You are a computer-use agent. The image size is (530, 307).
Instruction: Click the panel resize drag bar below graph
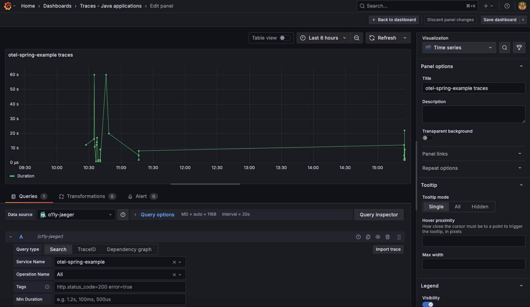coord(205,184)
